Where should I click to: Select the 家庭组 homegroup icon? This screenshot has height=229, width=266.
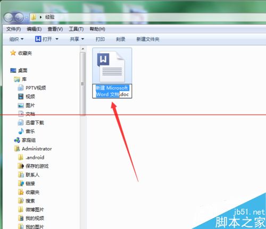pos(17,140)
